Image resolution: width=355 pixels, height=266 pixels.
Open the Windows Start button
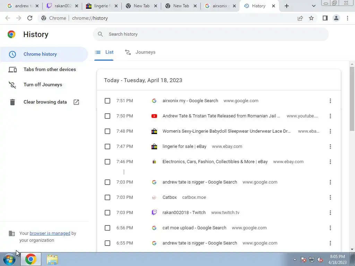tap(9, 259)
